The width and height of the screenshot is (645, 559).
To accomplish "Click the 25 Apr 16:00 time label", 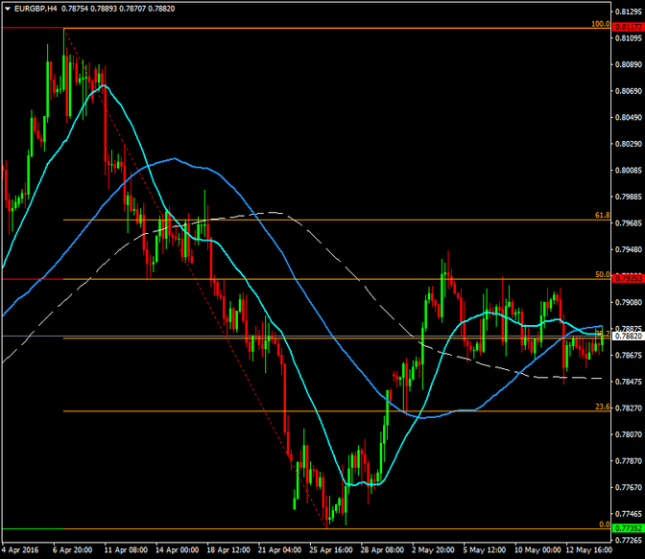I will 330,550.
